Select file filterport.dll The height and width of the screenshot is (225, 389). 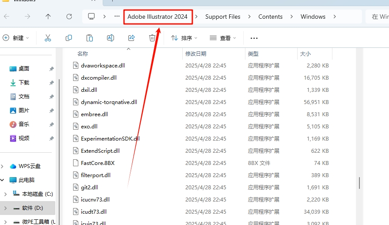[x=96, y=175]
